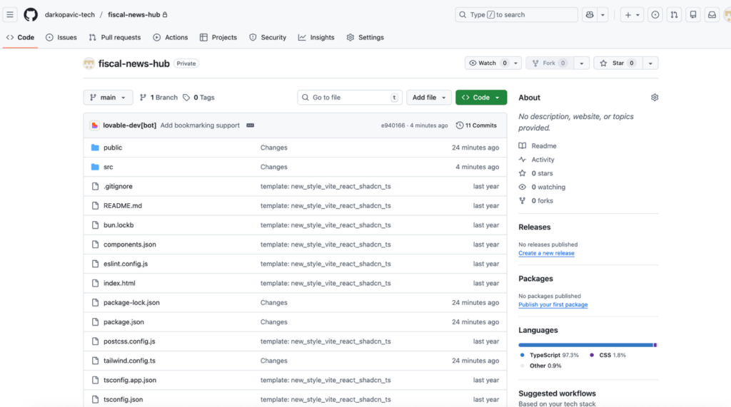Expand commit message ellipsis button
Viewport: 731px width, 407px height.
pos(250,125)
